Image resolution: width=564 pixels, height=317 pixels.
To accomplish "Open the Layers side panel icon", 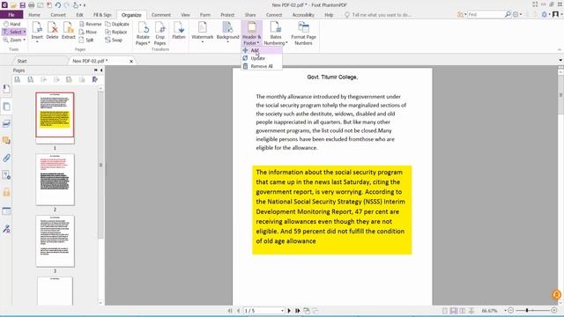I will (6, 123).
